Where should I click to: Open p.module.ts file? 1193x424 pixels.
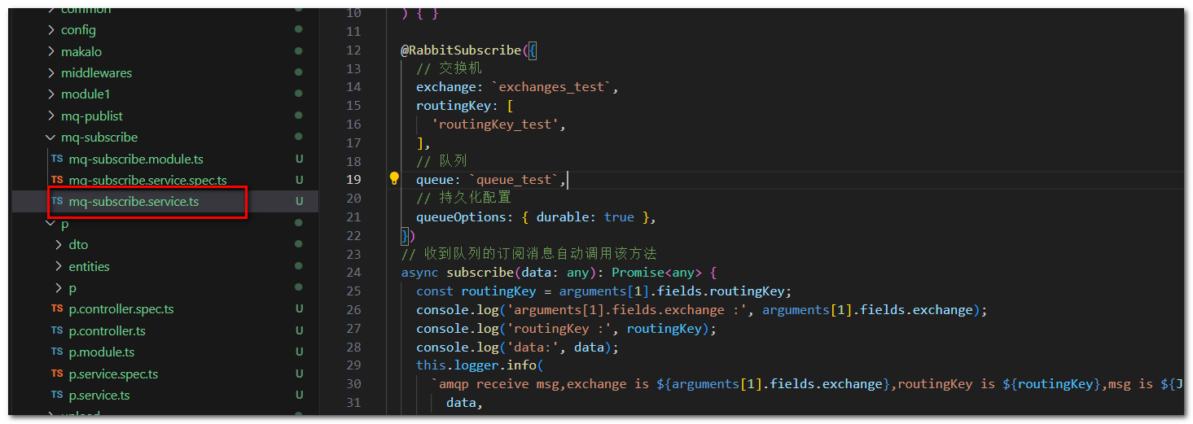101,352
